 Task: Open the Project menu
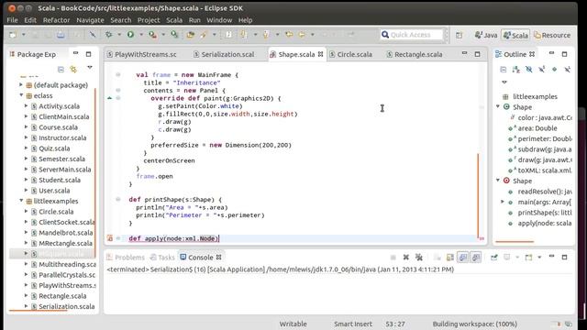pos(149,20)
